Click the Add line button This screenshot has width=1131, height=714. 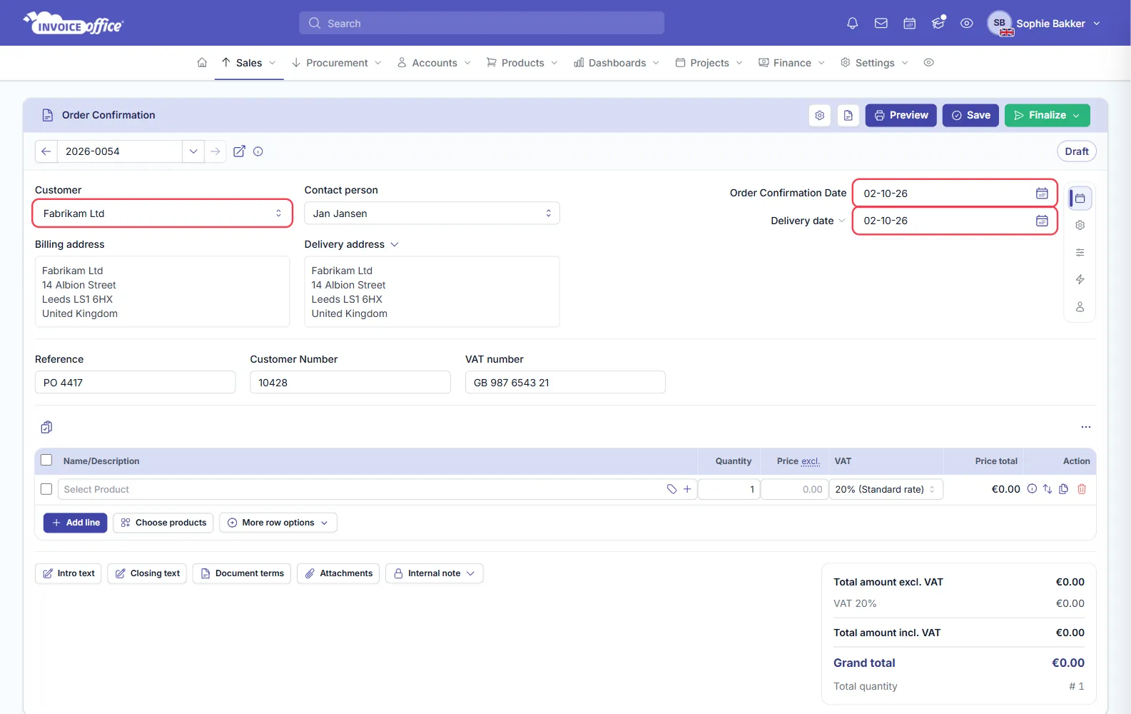click(76, 523)
